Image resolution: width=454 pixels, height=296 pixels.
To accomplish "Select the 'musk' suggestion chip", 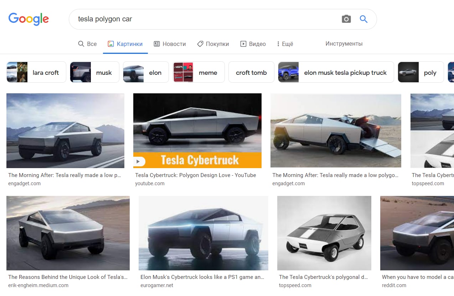I will click(94, 72).
